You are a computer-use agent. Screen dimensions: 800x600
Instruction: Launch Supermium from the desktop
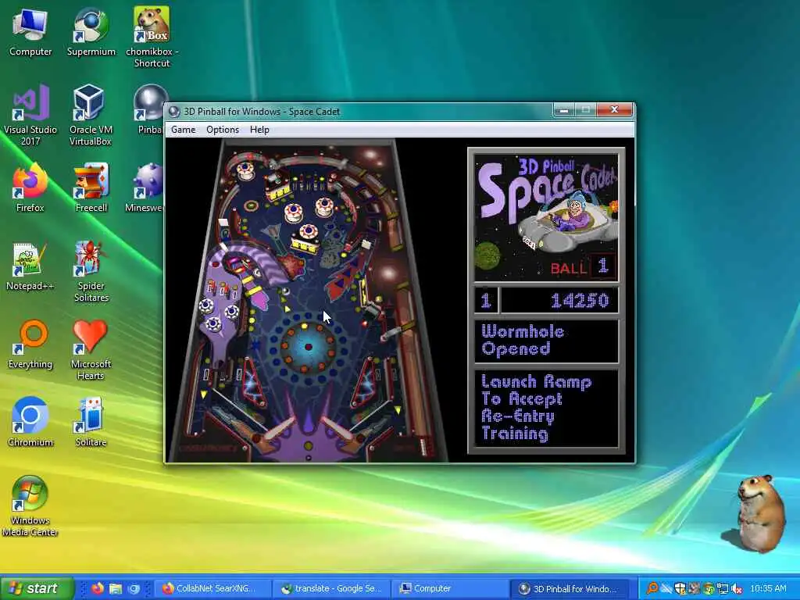pos(91,33)
